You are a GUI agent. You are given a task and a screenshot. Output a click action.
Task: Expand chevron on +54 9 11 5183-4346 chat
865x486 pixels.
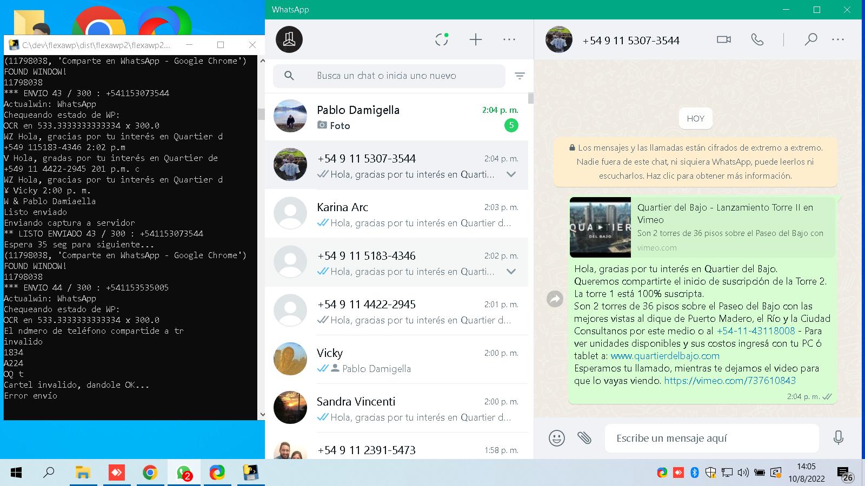click(511, 272)
